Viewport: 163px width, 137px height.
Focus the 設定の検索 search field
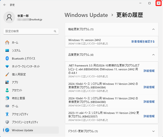point(31,31)
